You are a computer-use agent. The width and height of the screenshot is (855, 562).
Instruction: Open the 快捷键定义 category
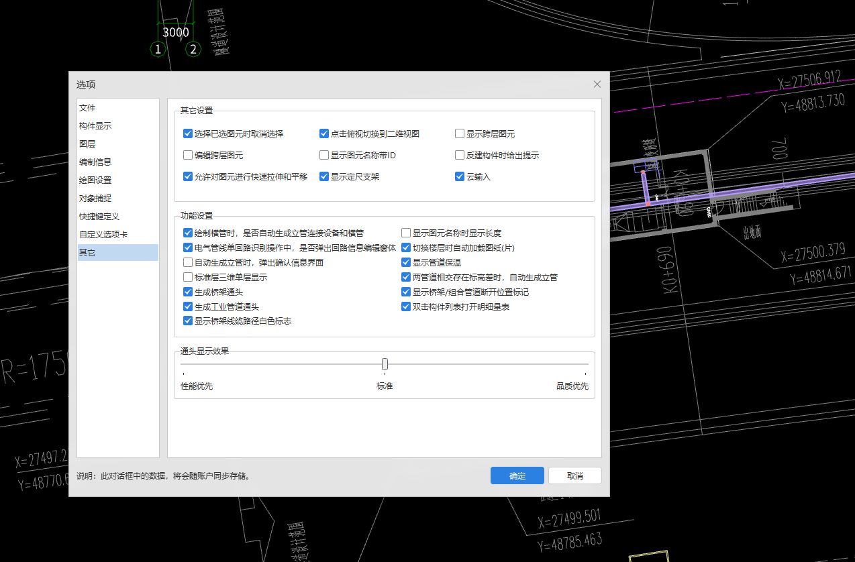118,217
